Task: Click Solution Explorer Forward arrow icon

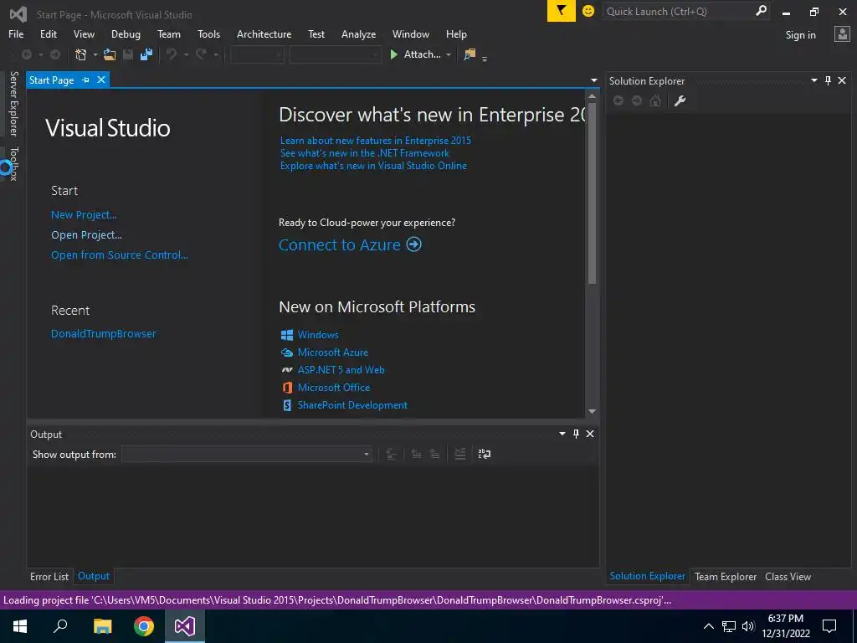Action: point(637,100)
